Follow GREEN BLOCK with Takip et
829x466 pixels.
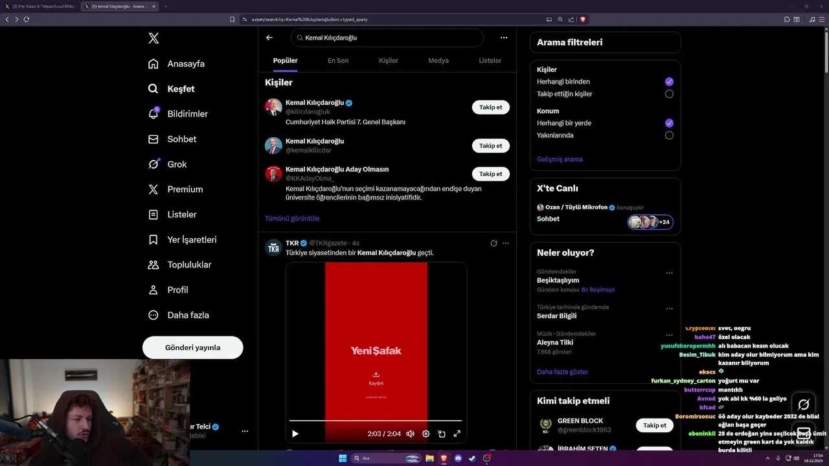[655, 425]
